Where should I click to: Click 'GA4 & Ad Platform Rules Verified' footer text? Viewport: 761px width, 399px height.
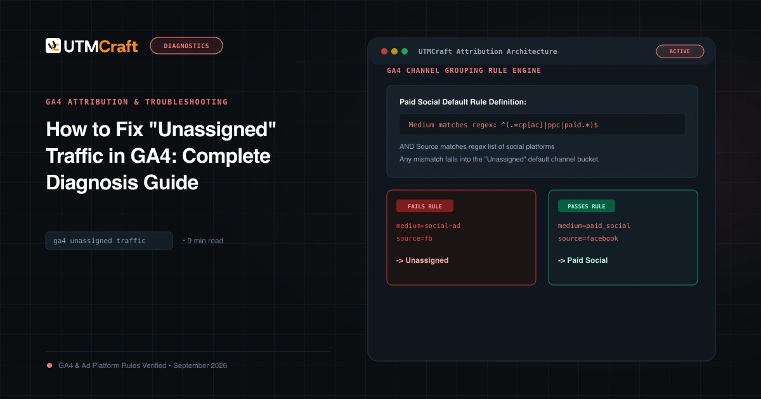pyautogui.click(x=143, y=365)
